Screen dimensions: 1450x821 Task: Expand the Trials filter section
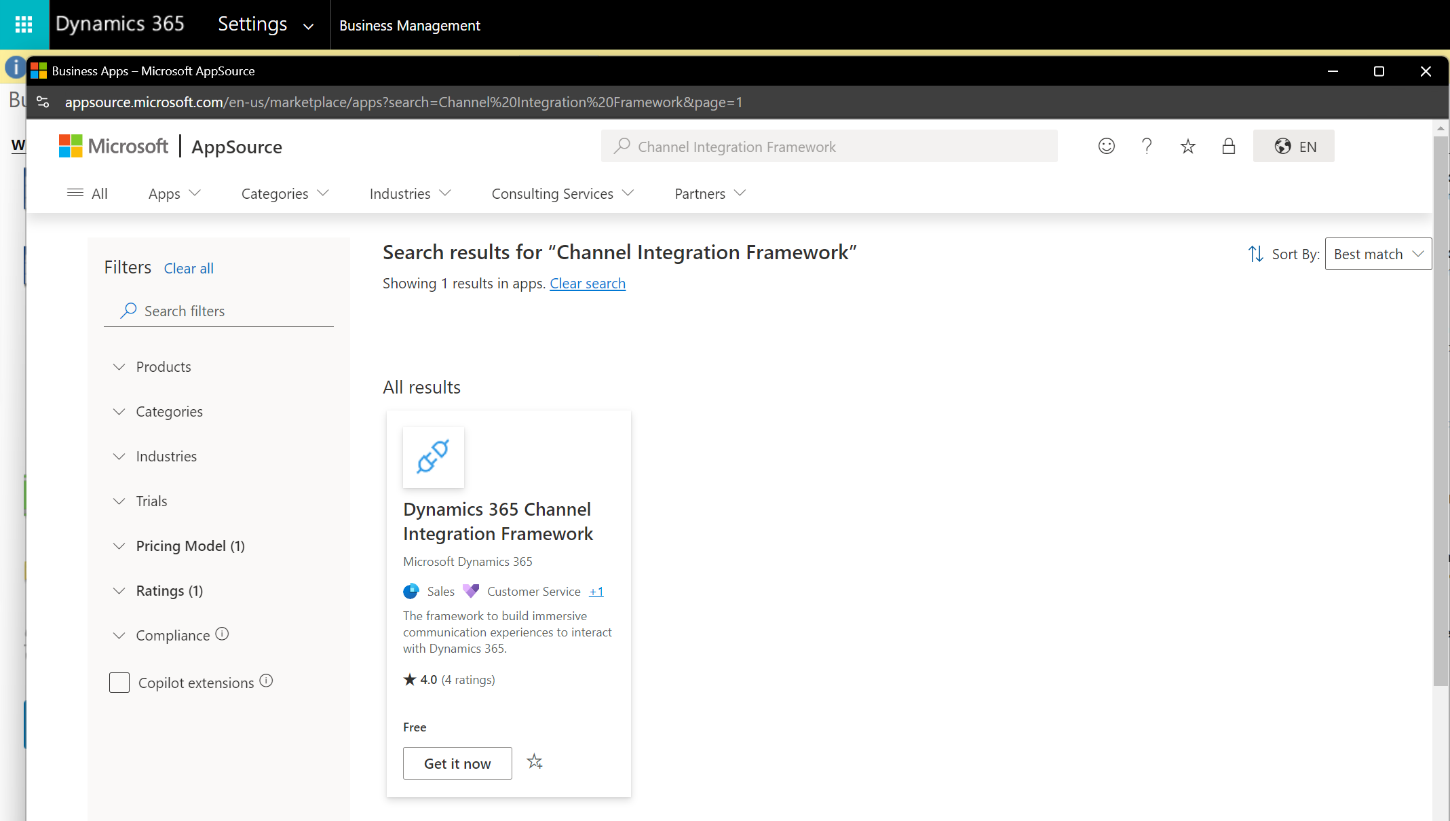pyautogui.click(x=140, y=501)
